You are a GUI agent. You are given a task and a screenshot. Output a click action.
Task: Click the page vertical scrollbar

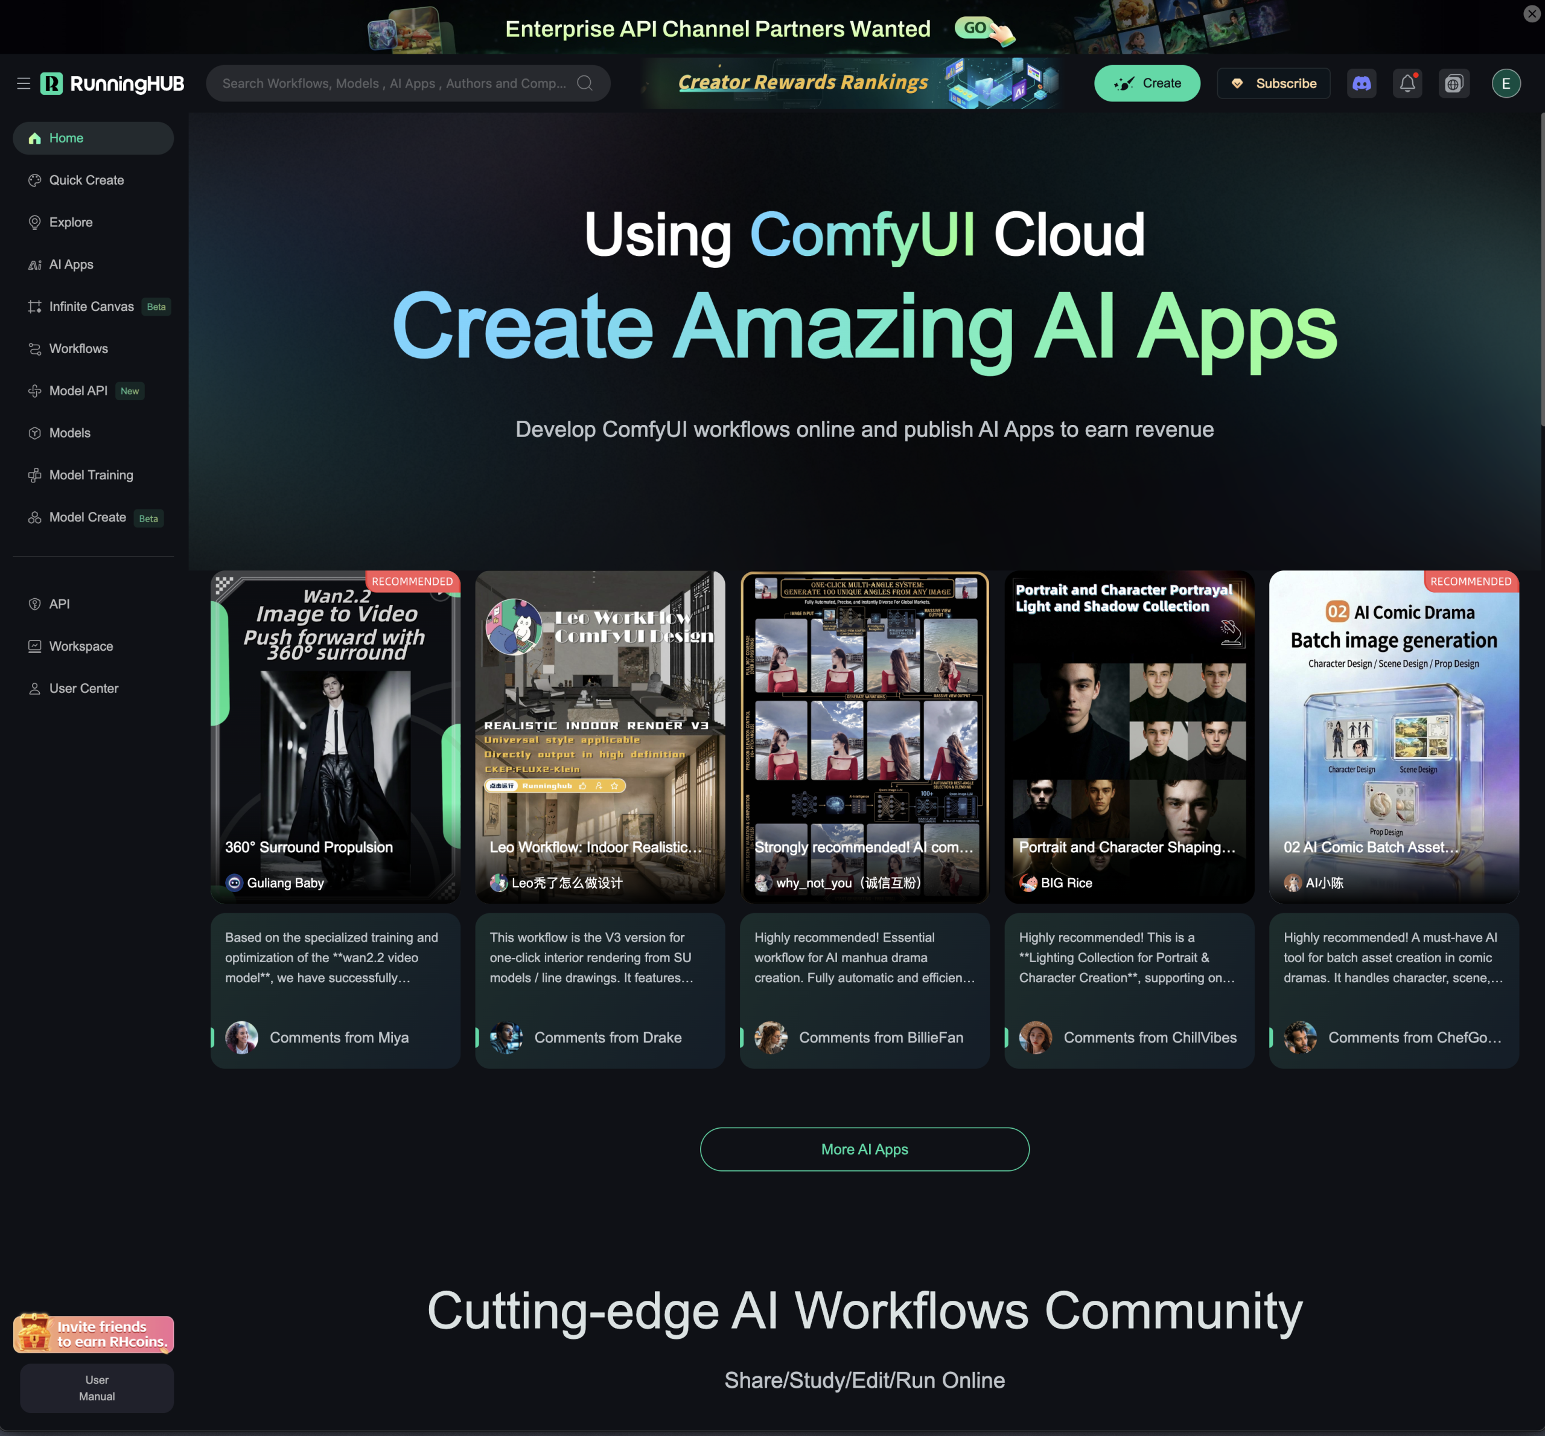pyautogui.click(x=1541, y=270)
